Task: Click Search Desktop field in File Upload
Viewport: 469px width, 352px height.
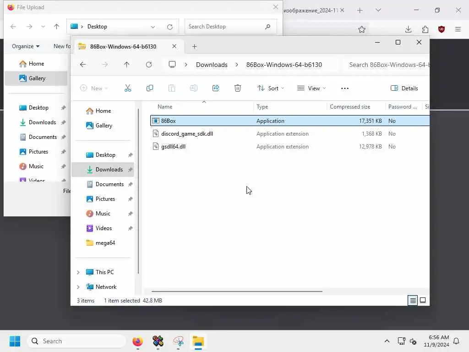Action: pos(231,27)
